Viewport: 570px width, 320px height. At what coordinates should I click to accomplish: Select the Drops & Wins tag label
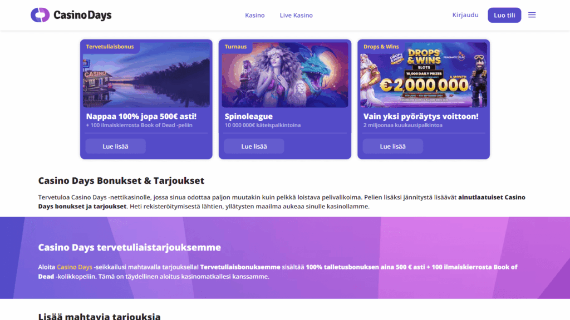pyautogui.click(x=381, y=47)
